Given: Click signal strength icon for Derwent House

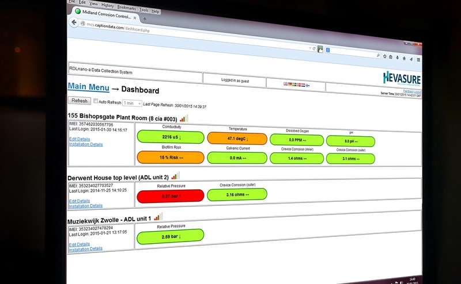Looking at the screenshot, I should (x=175, y=176).
